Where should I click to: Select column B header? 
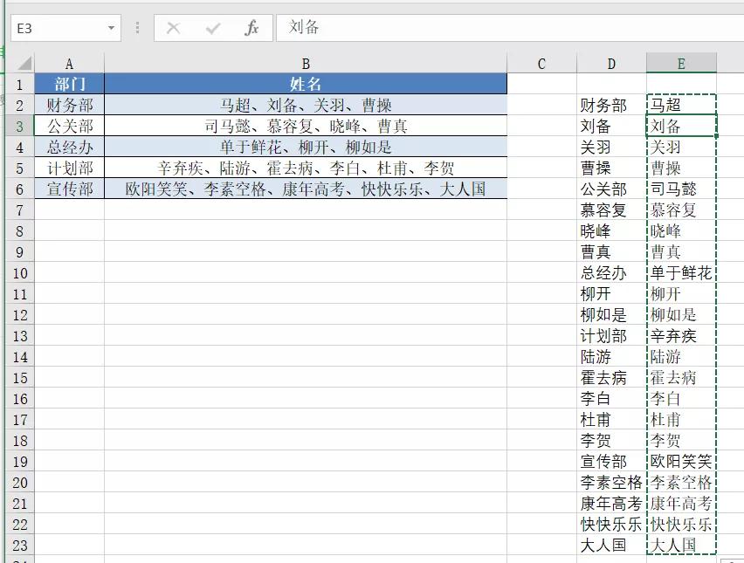306,63
